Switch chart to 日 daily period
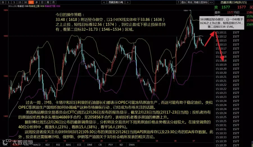253x147 pixels. click(x=42, y=2)
